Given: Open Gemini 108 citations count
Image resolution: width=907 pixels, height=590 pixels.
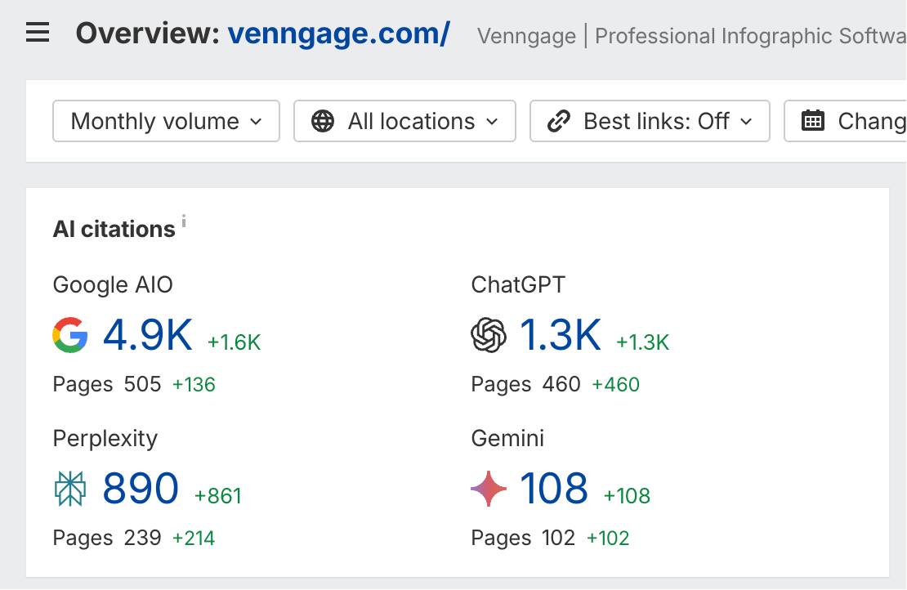Looking at the screenshot, I should pos(553,489).
